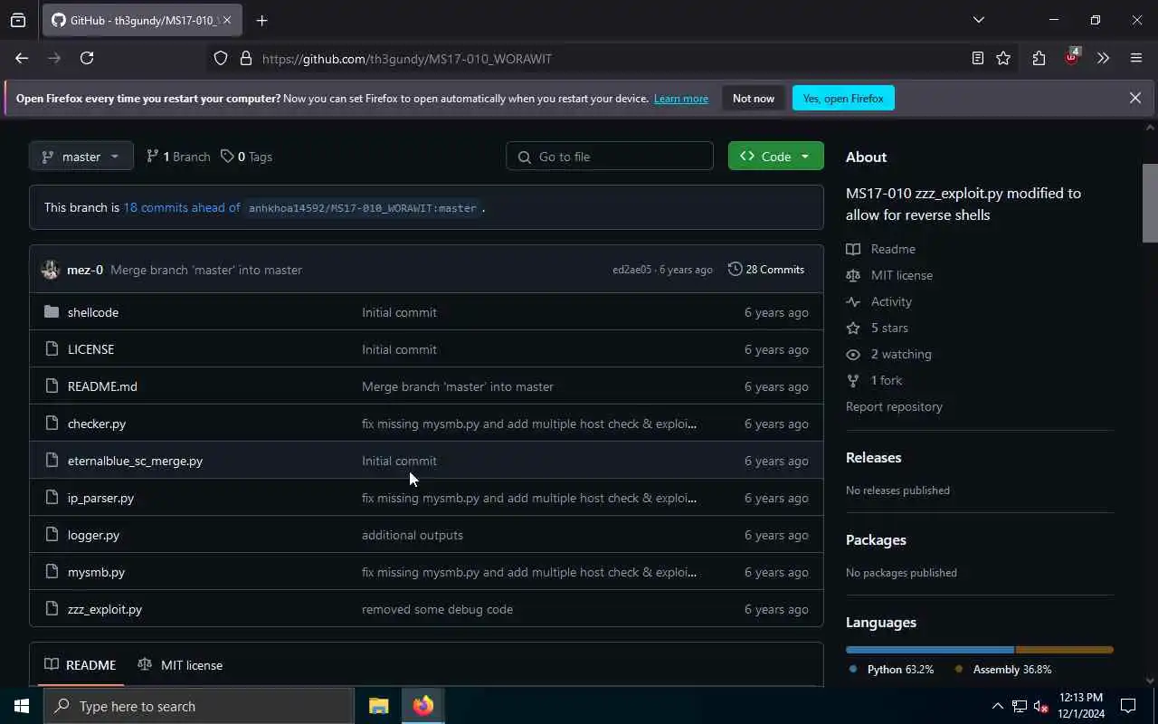Image resolution: width=1158 pixels, height=724 pixels.
Task: Open the ip_parser.py file
Action: click(100, 498)
